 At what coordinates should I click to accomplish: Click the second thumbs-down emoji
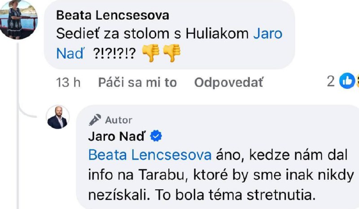point(172,53)
